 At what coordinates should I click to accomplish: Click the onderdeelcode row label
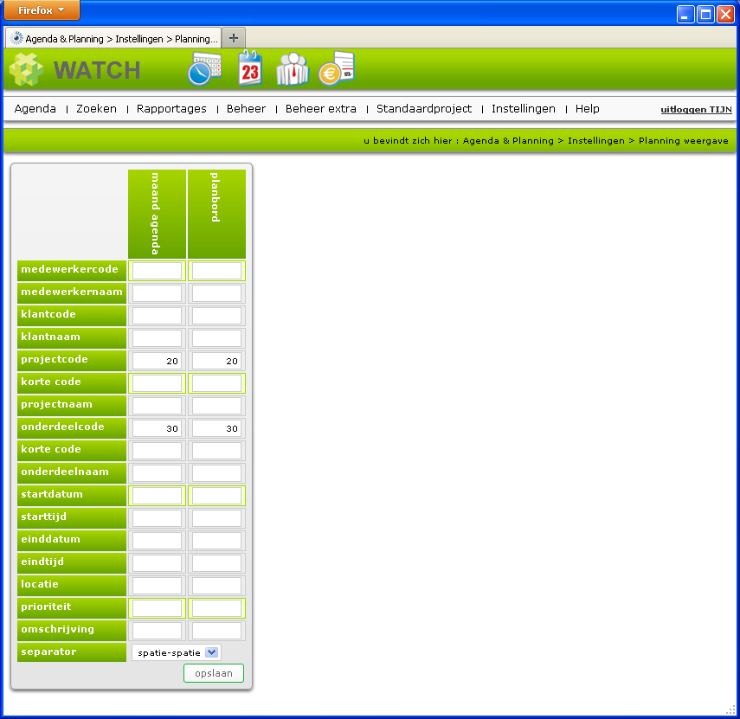point(72,427)
